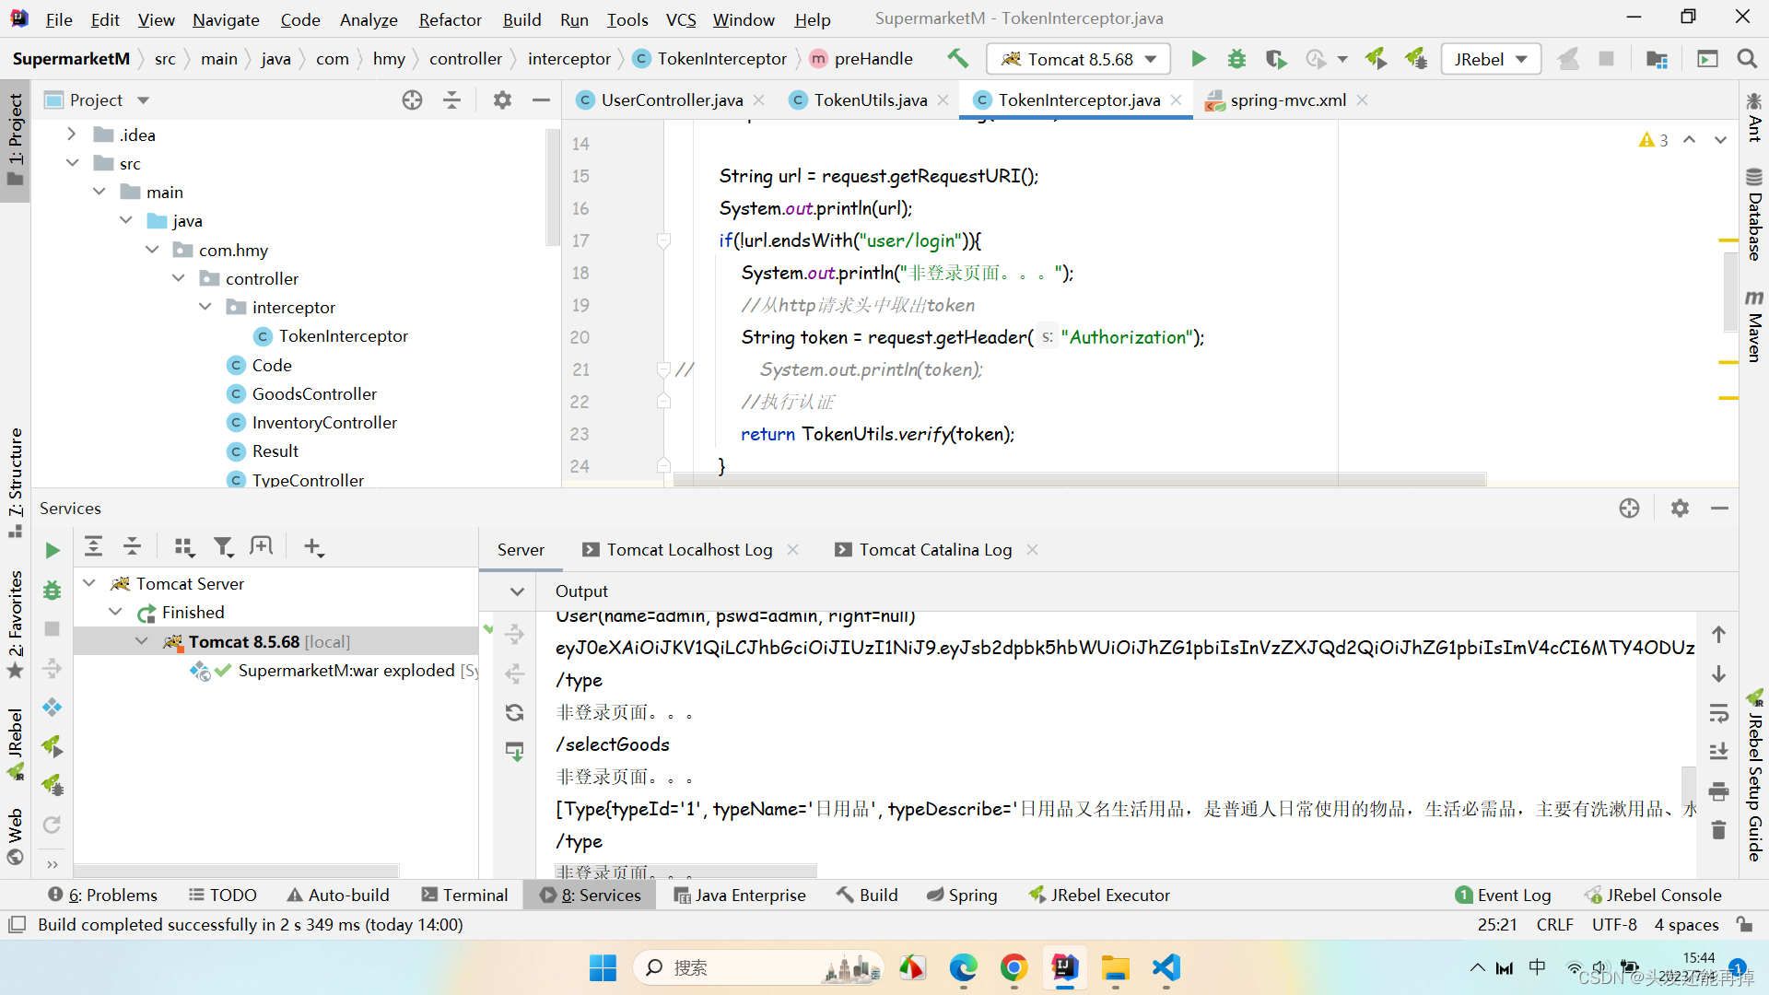Click Add Service plus icon
Image resolution: width=1769 pixels, height=995 pixels.
pyautogui.click(x=313, y=546)
